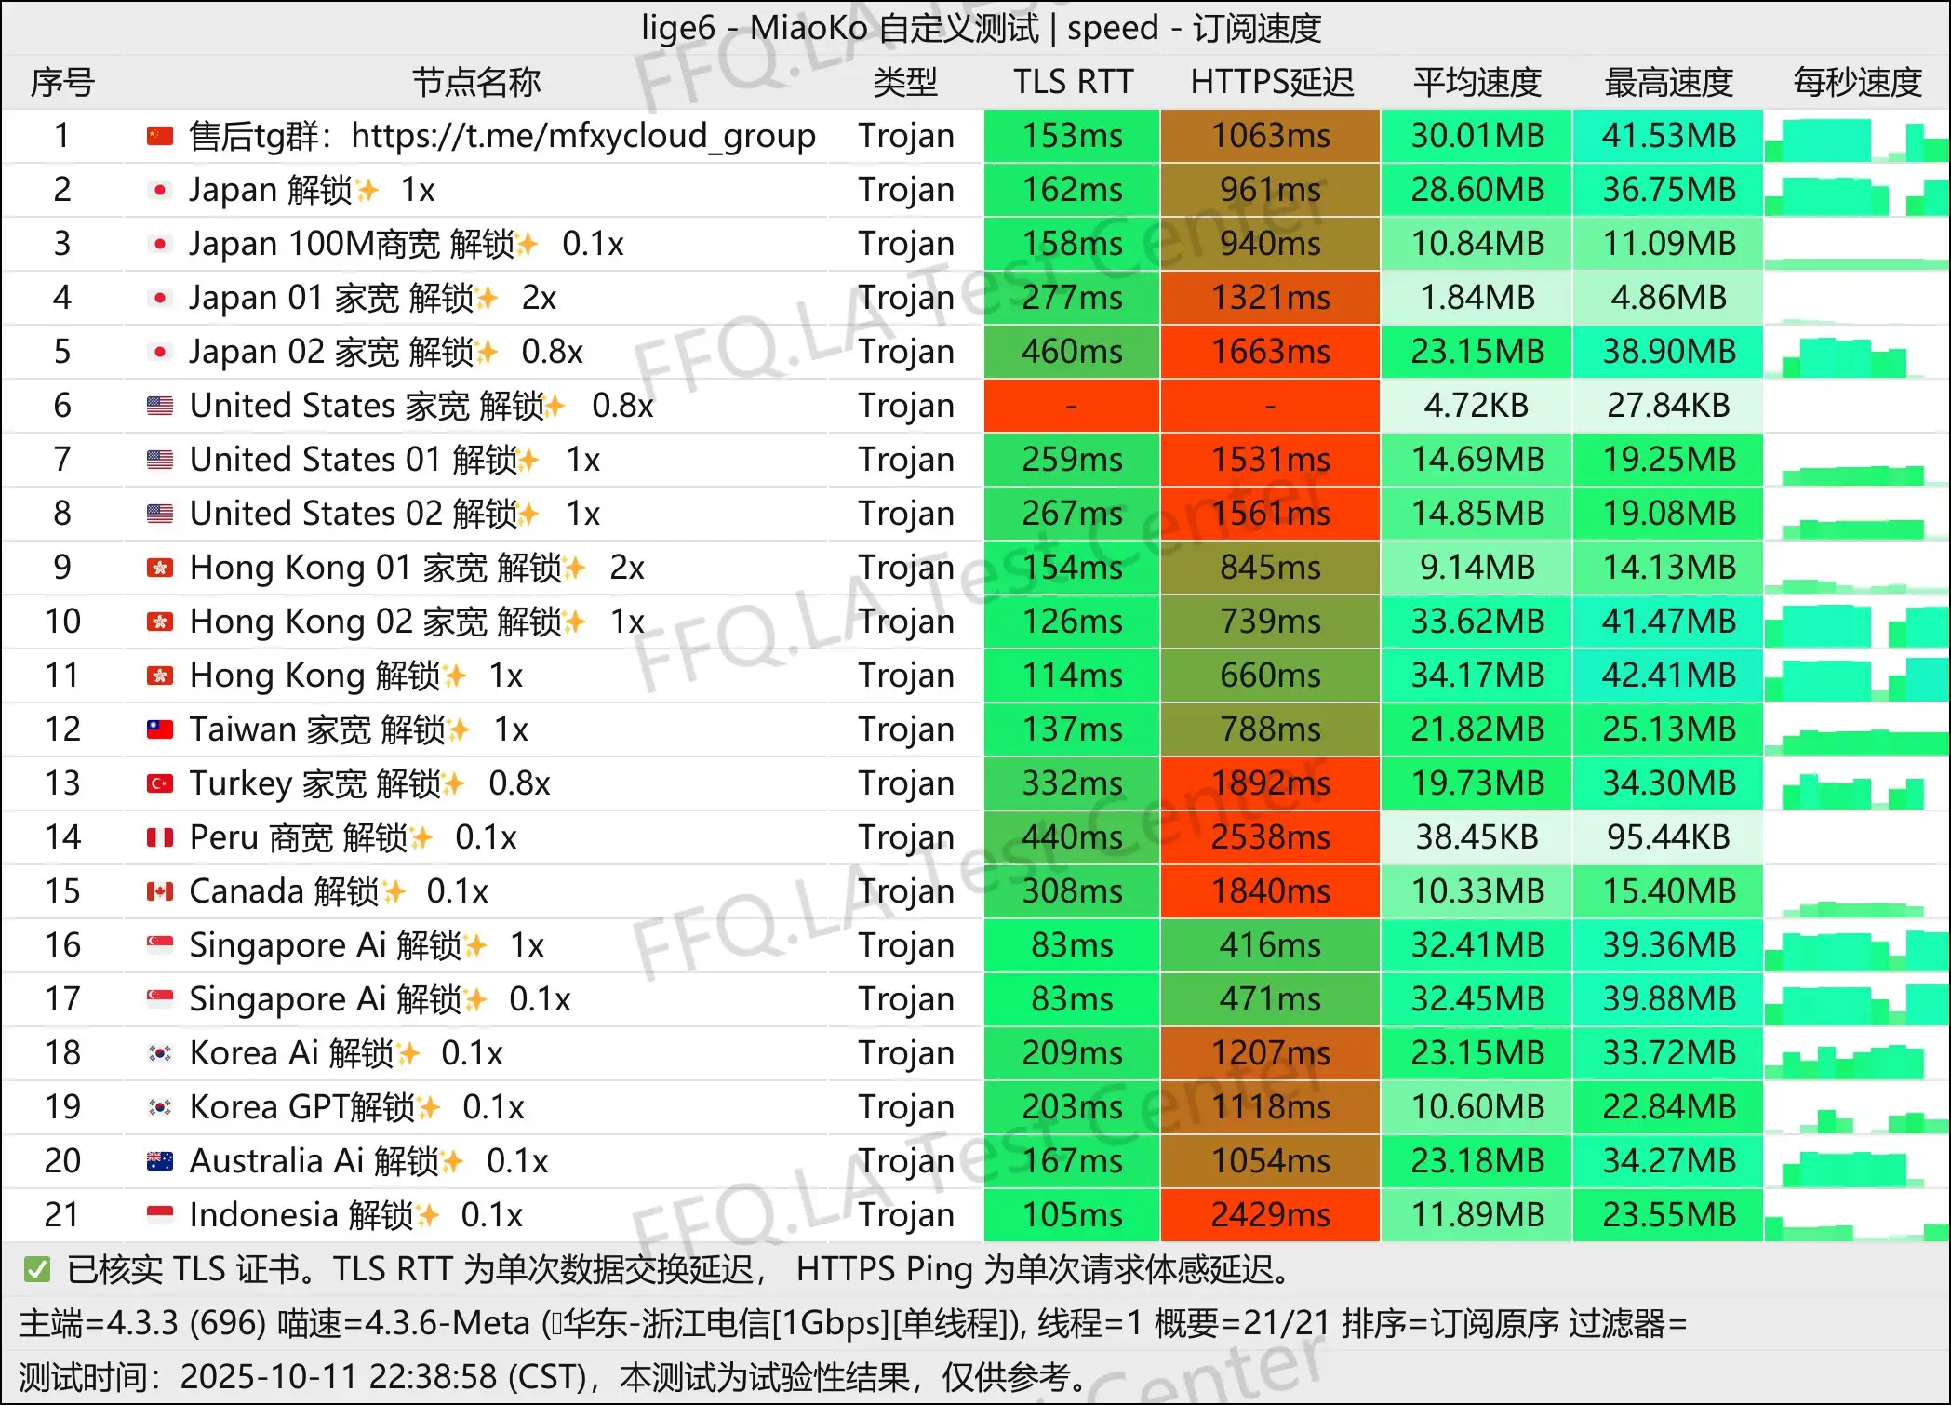The height and width of the screenshot is (1405, 1951).
Task: Click the green TLS certificate verified checkmark
Action: pyautogui.click(x=37, y=1270)
